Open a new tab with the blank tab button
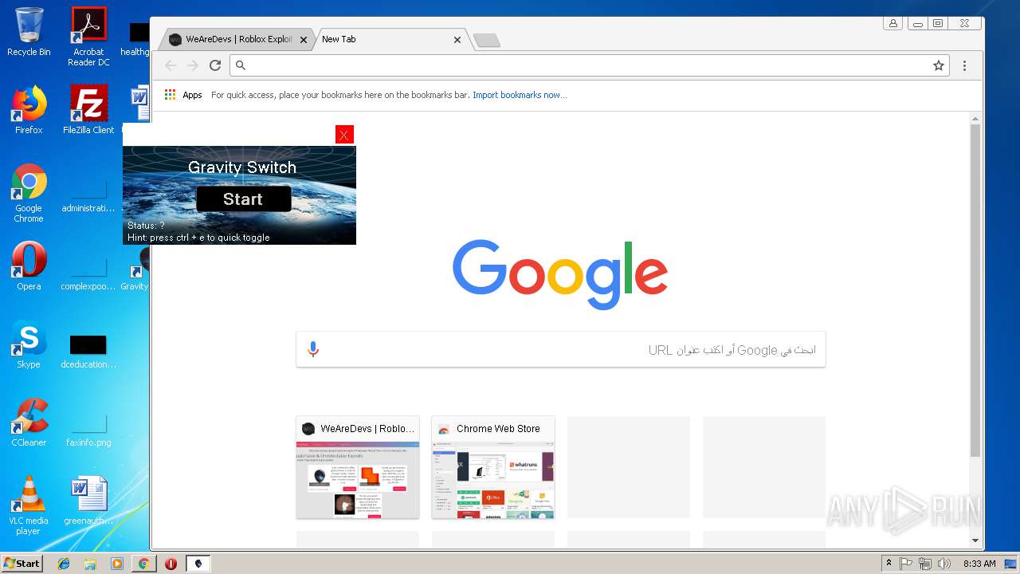 (x=486, y=41)
